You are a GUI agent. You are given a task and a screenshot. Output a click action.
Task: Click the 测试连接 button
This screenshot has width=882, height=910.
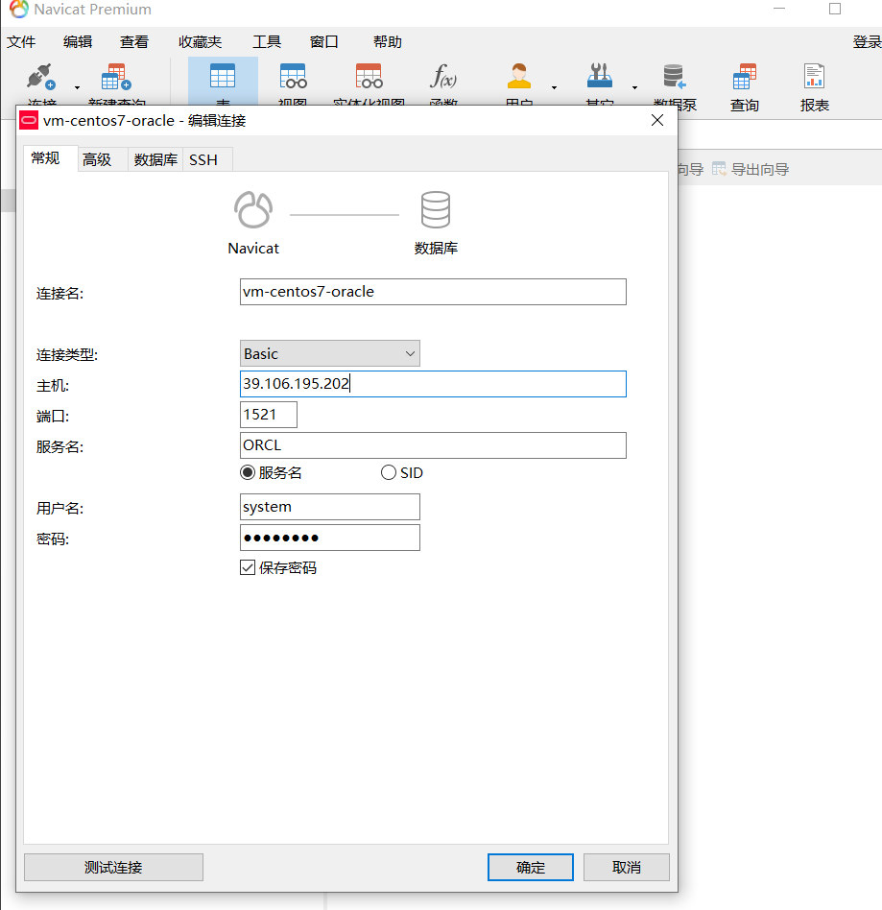click(114, 867)
